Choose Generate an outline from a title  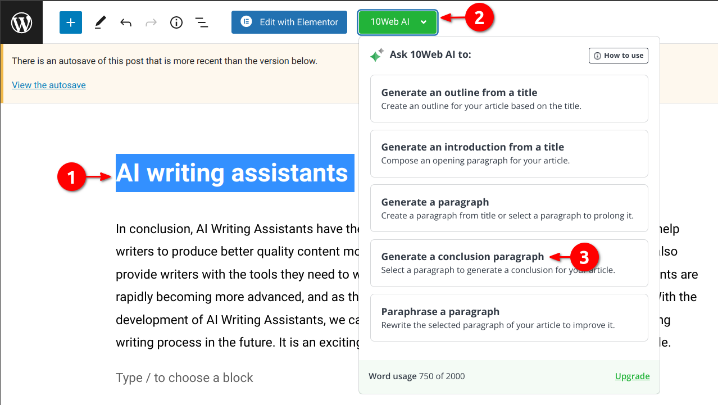click(508, 98)
